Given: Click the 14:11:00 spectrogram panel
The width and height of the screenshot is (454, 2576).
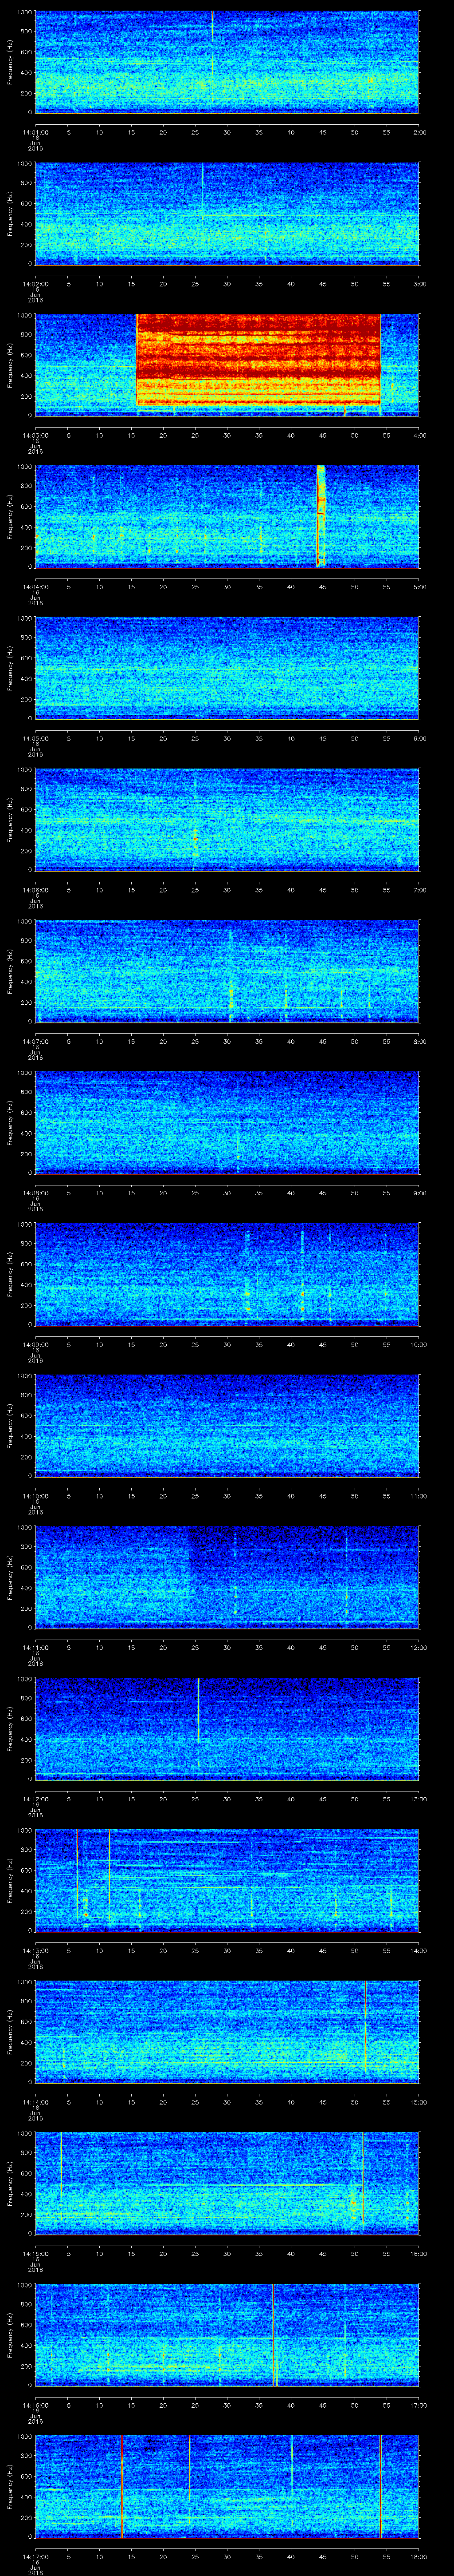Looking at the screenshot, I should pos(227,1577).
